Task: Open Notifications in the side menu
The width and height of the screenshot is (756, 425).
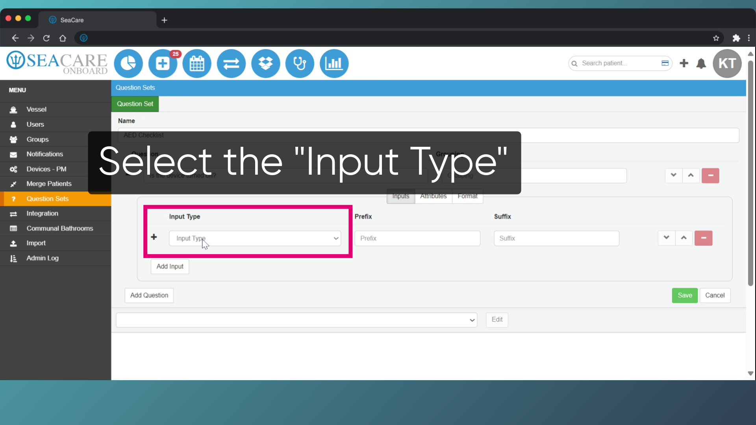Action: (x=56, y=154)
